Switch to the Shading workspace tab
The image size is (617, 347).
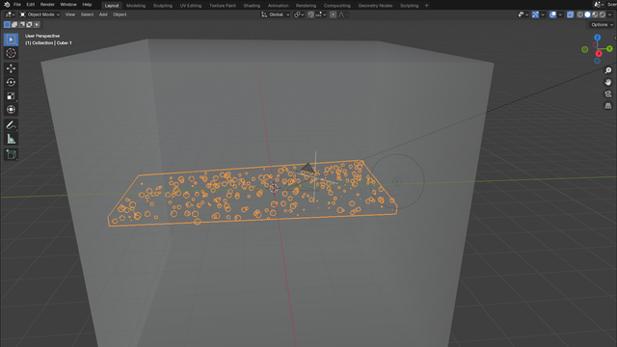coord(252,6)
